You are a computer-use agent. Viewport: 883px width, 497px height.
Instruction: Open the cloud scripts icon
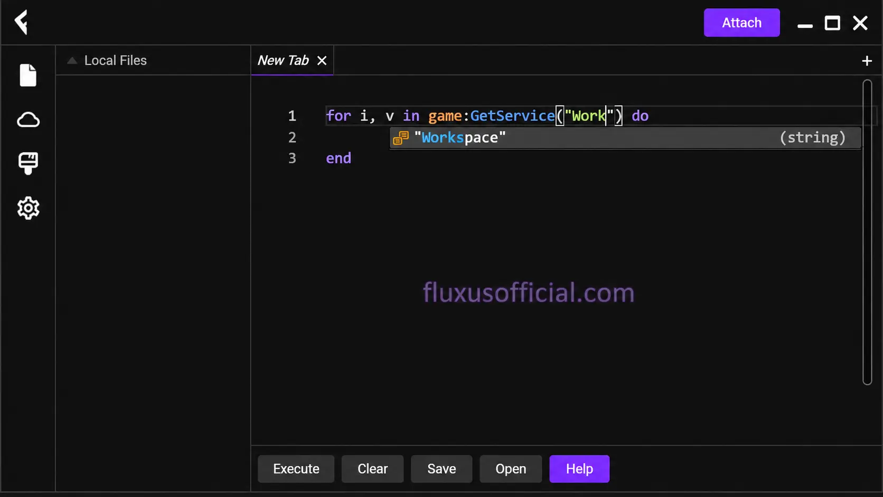tap(28, 120)
